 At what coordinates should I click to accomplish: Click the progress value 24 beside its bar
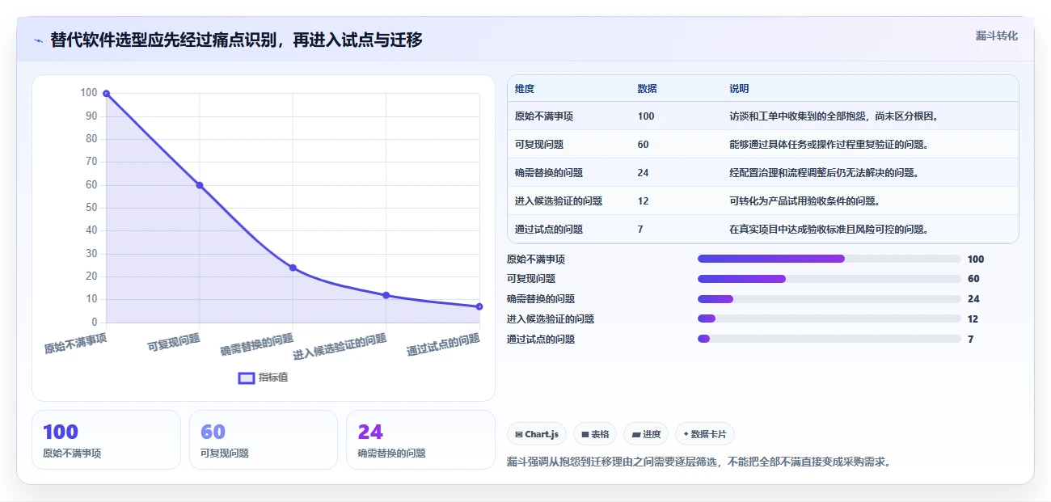(973, 299)
